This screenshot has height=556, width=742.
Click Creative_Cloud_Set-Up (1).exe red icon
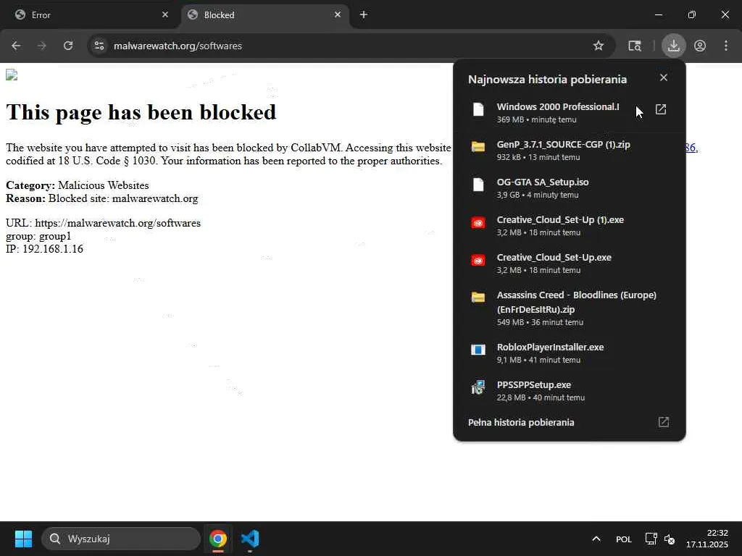click(478, 223)
